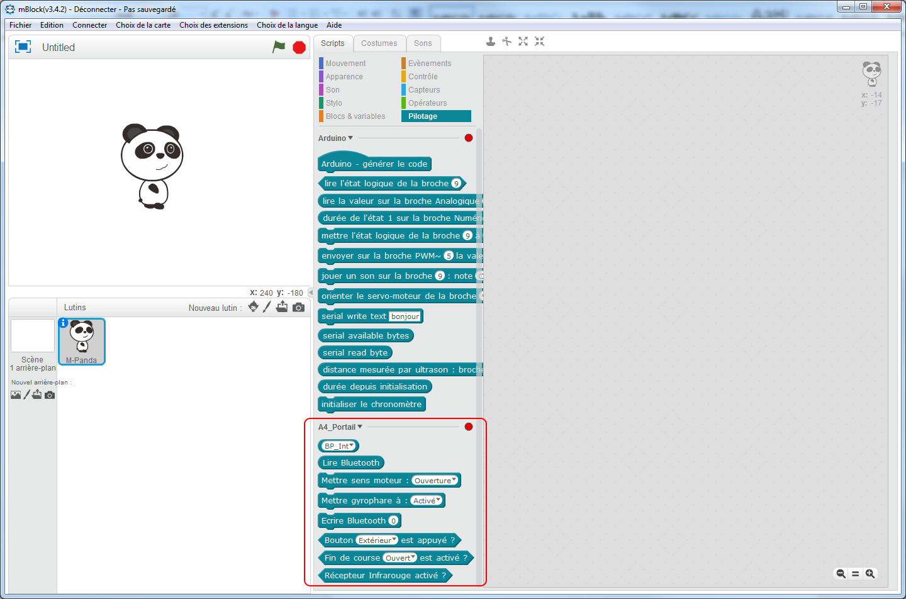This screenshot has width=906, height=599.
Task: Expand the A4_Portail extension dropdown arrow
Action: (x=360, y=427)
